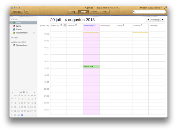Click the juli 2013 mini calendar title

click(x=23, y=92)
